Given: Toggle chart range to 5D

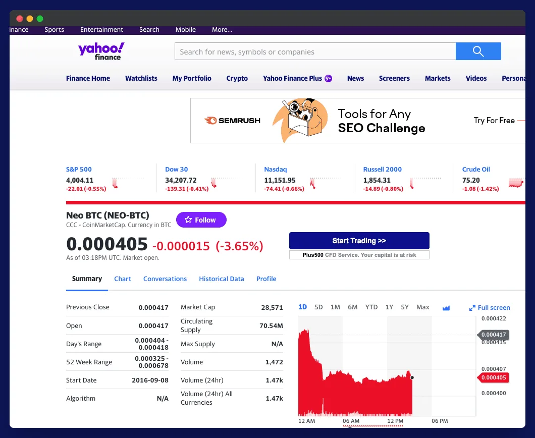Looking at the screenshot, I should 318,307.
